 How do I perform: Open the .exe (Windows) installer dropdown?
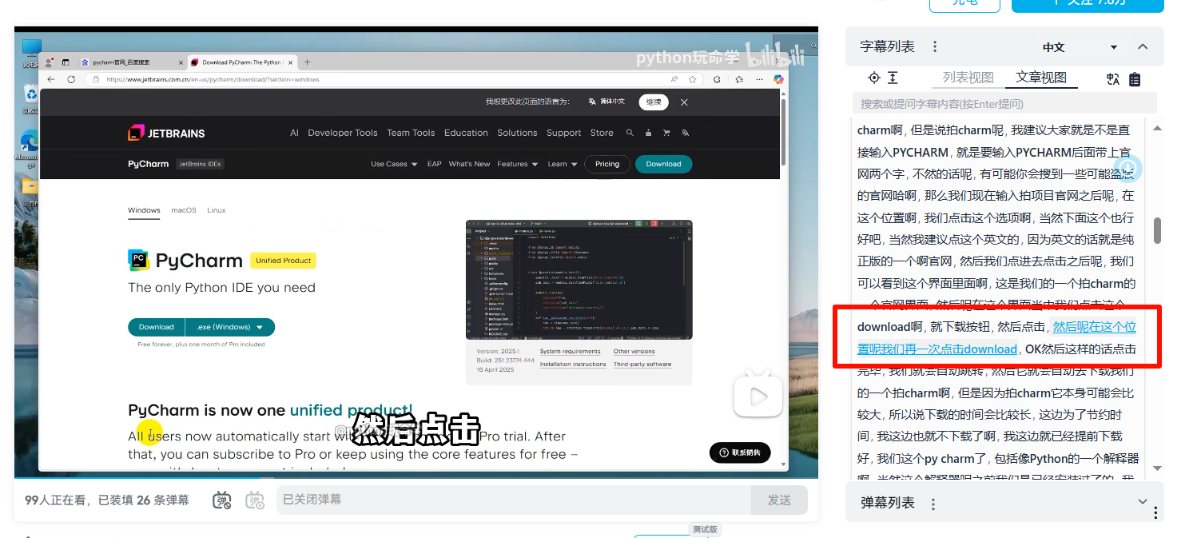[230, 327]
